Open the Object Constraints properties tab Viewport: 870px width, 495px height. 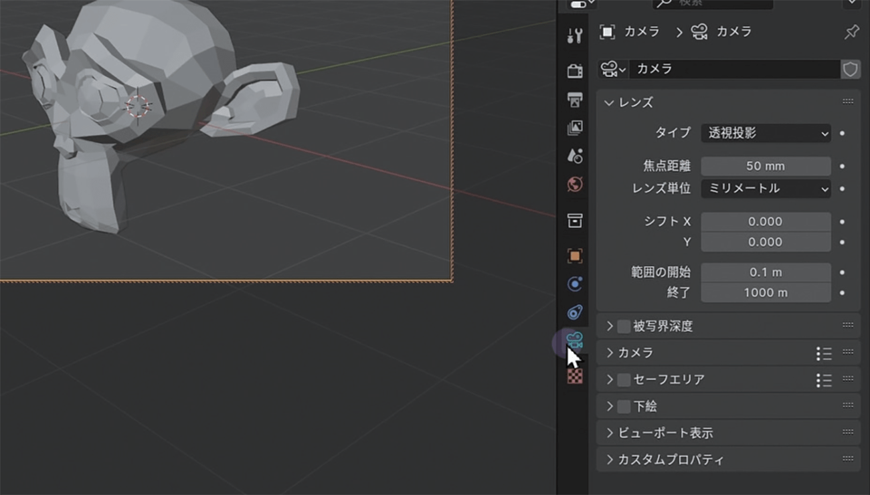[574, 312]
